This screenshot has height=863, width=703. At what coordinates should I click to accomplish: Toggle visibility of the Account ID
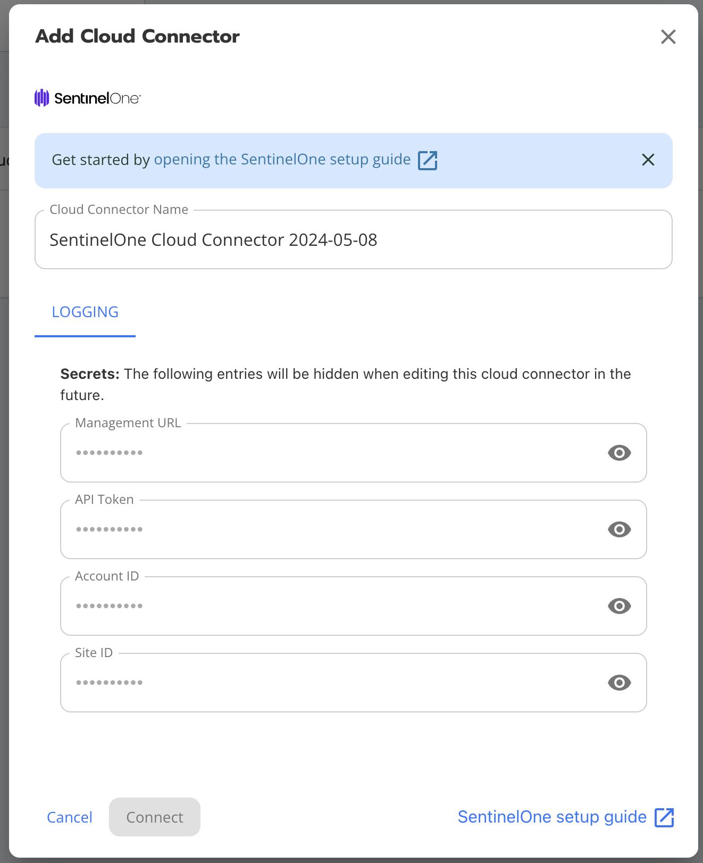(x=619, y=606)
